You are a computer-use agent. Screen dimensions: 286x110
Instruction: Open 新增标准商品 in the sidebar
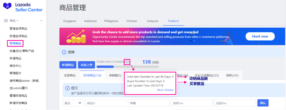pos(18,103)
